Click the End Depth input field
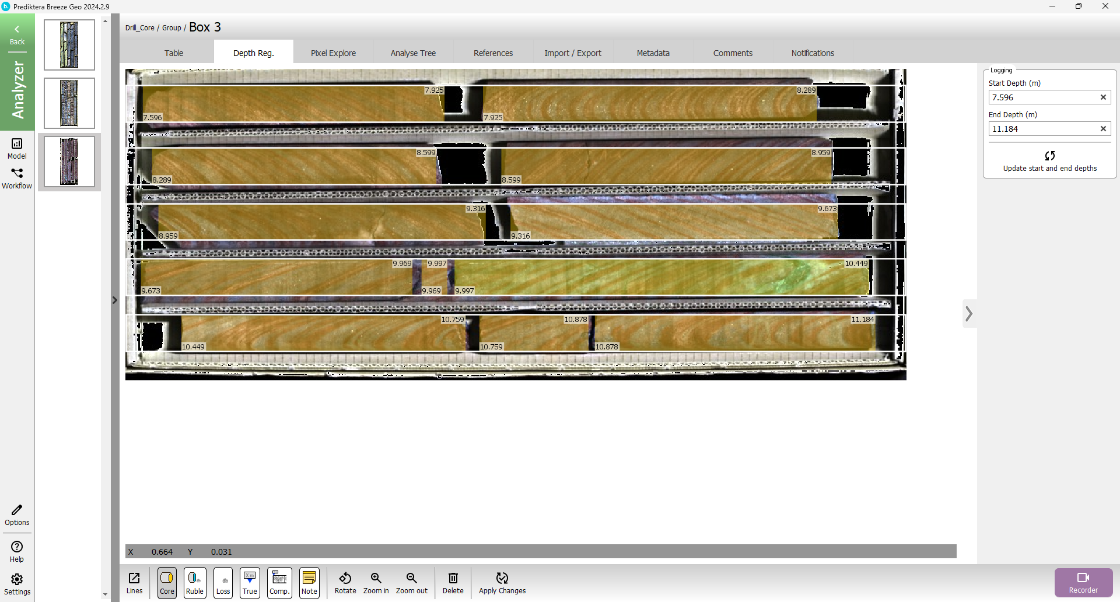Screen dimensions: 1120x602 point(1041,129)
